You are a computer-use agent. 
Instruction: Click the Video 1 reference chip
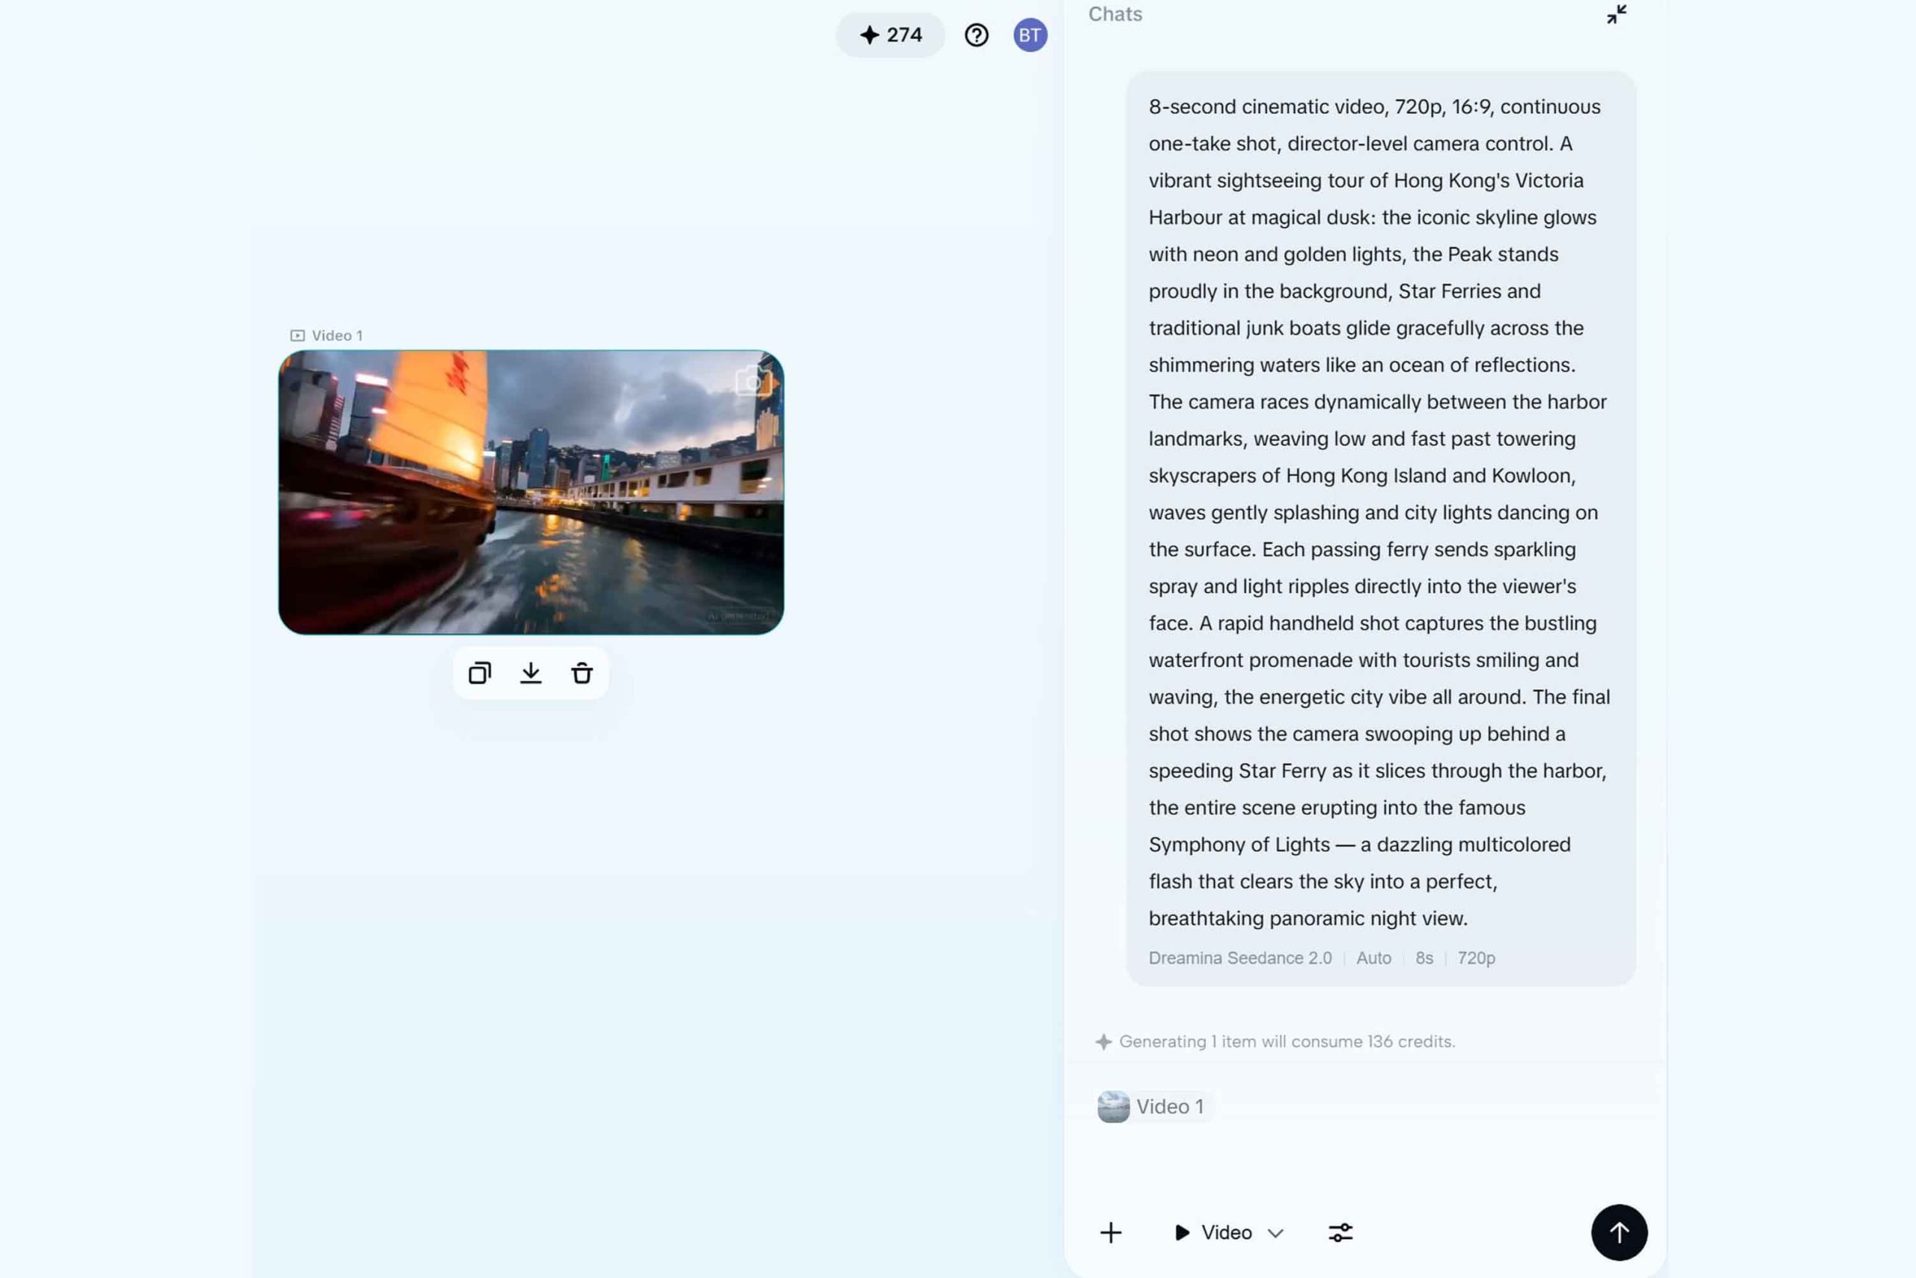[1152, 1106]
